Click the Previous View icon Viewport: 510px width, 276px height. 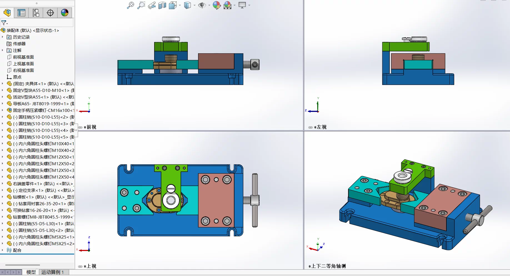pyautogui.click(x=152, y=5)
